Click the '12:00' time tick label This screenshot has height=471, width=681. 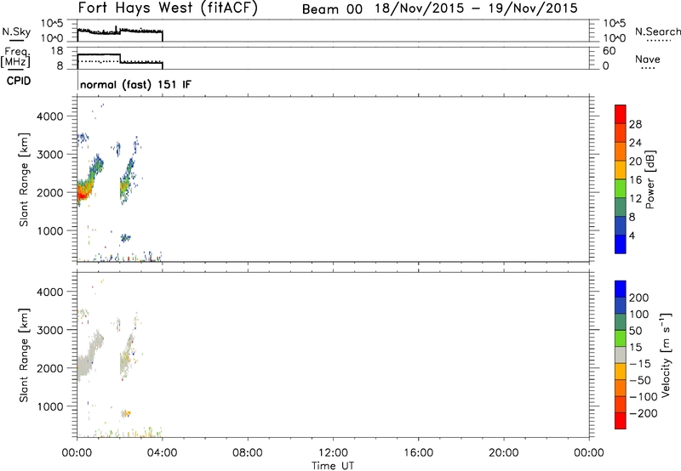pyautogui.click(x=333, y=453)
